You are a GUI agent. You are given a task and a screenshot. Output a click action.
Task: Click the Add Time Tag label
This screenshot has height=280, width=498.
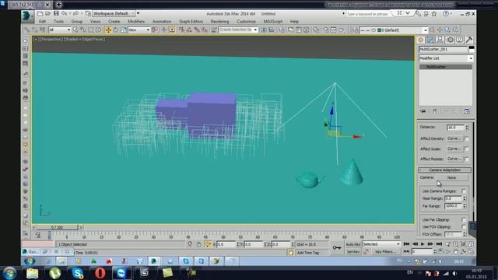[x=308, y=253]
